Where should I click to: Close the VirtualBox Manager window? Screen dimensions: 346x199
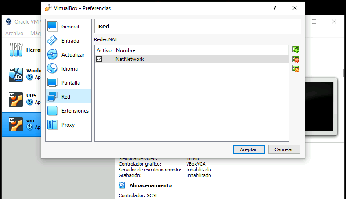click(x=334, y=21)
